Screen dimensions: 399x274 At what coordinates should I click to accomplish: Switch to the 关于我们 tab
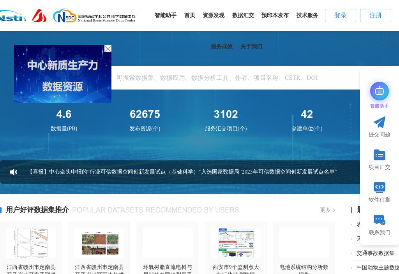[x=251, y=46]
